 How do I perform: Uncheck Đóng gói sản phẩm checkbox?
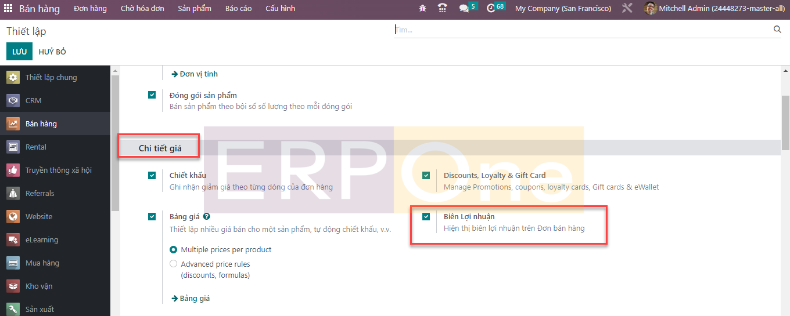pyautogui.click(x=152, y=95)
